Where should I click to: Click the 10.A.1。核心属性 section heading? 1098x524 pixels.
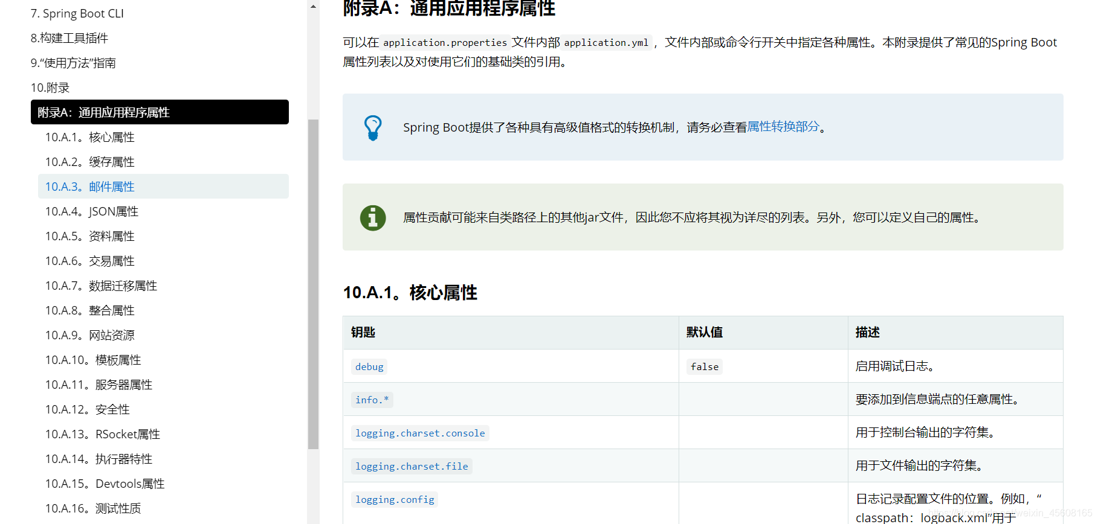click(x=410, y=293)
